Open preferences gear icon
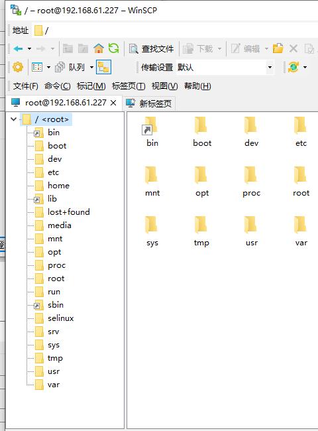Screen dimensions: 318x431 tap(18, 67)
